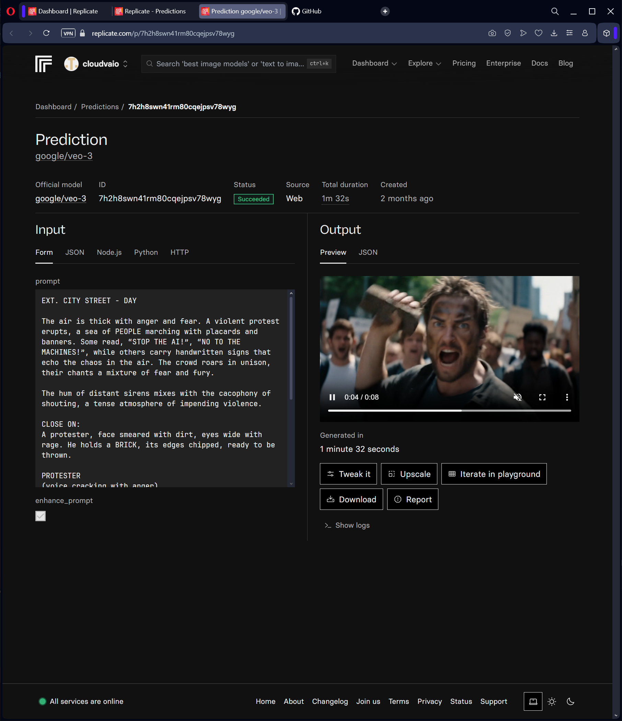622x721 pixels.
Task: Click the Replicate logo icon
Action: pyautogui.click(x=44, y=64)
